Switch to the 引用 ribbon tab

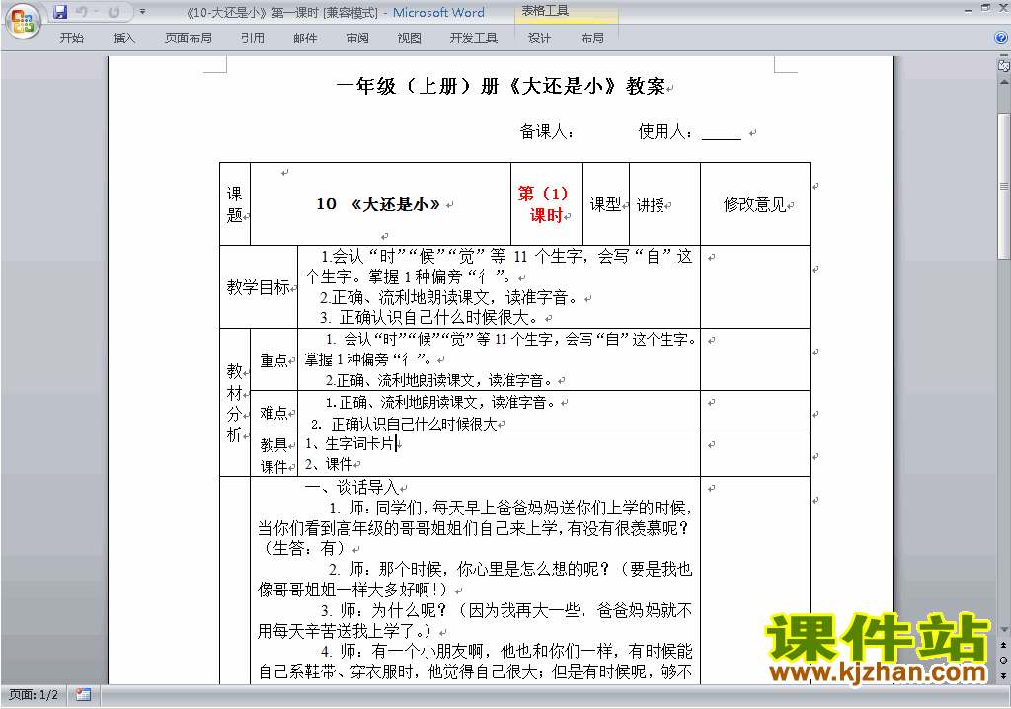pos(253,39)
